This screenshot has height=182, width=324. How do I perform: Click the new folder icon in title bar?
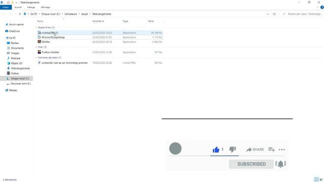(12, 3)
